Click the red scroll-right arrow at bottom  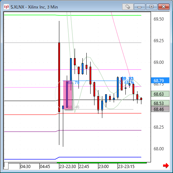(166, 166)
